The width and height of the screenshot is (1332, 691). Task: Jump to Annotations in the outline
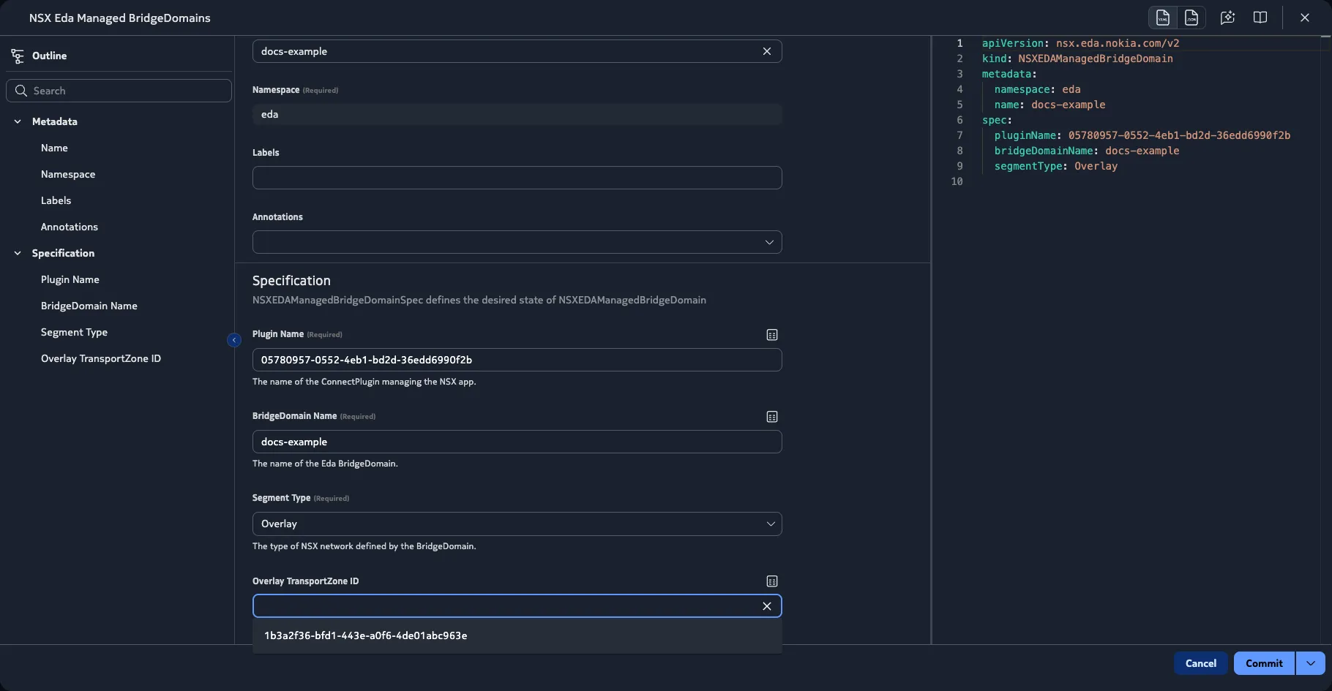[x=70, y=227]
